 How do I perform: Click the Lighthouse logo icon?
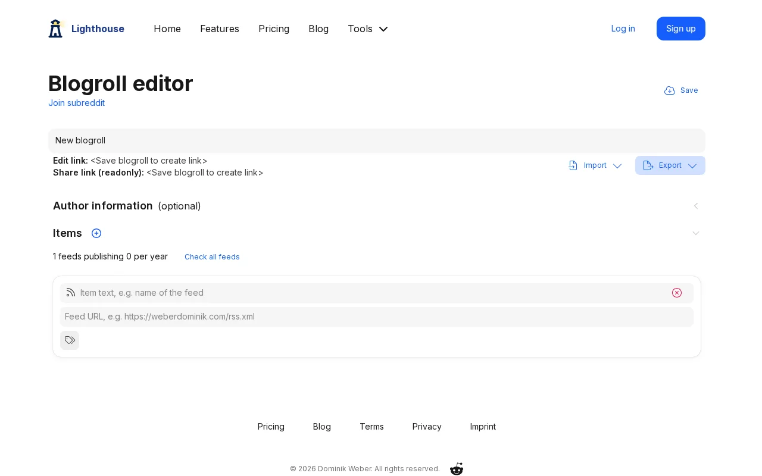[x=55, y=29]
